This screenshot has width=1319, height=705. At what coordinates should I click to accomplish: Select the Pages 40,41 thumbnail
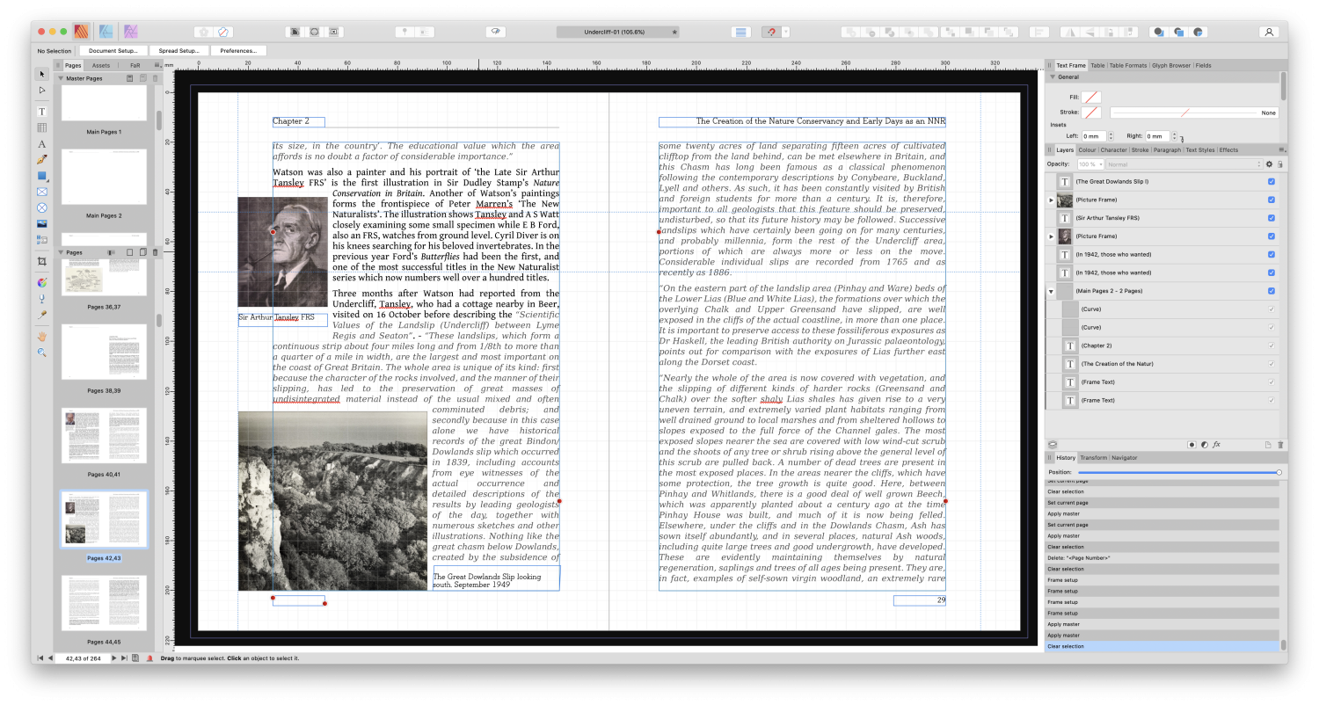(104, 436)
